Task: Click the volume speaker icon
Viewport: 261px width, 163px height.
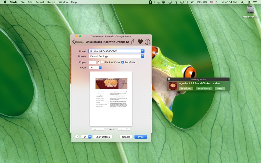Action: [192, 2]
